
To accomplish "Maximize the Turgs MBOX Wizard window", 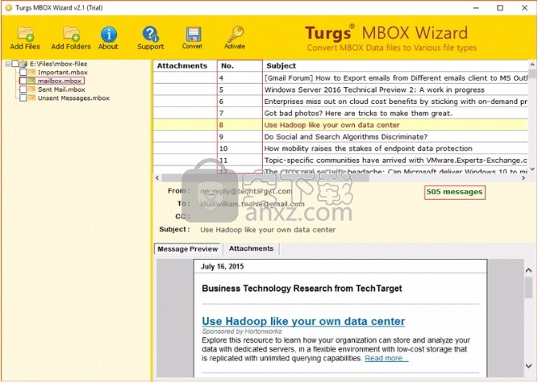I will [500, 7].
